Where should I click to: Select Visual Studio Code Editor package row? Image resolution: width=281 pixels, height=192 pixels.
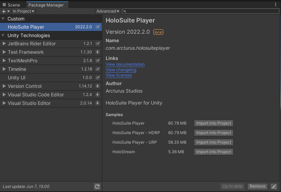[x=51, y=95]
